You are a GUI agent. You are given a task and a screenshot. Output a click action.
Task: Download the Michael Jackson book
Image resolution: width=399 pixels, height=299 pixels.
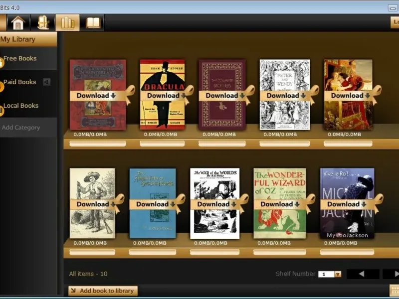347,204
